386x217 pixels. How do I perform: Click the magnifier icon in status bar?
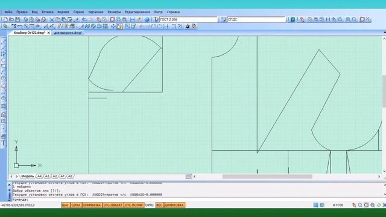click(360, 205)
